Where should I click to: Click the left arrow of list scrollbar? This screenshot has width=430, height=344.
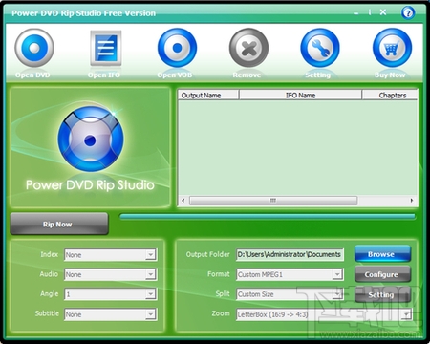coord(183,201)
